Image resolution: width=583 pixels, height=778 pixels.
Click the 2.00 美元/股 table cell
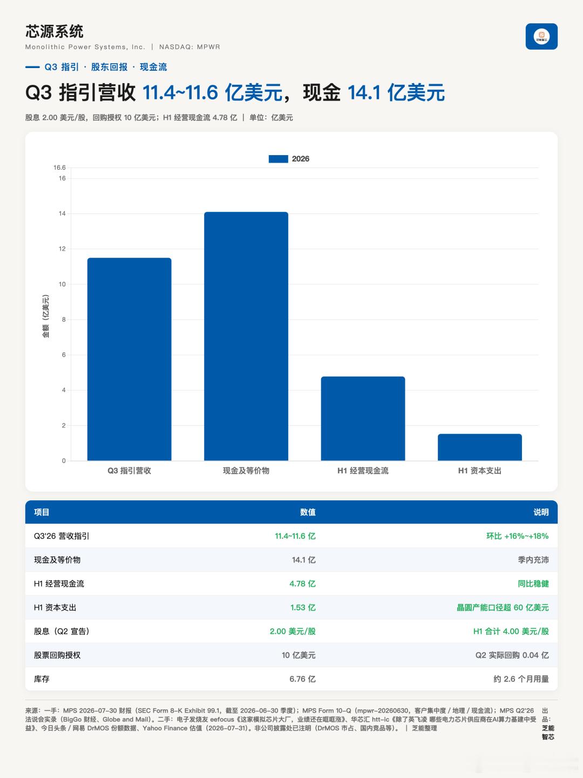point(293,631)
